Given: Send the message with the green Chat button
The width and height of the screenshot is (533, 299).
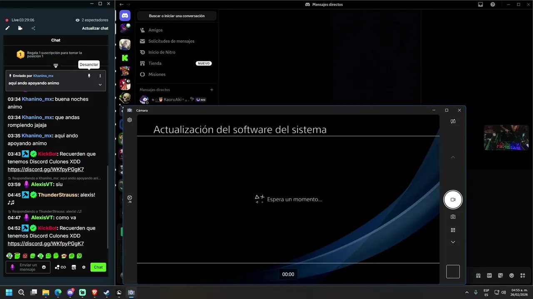Looking at the screenshot, I should coord(98,267).
